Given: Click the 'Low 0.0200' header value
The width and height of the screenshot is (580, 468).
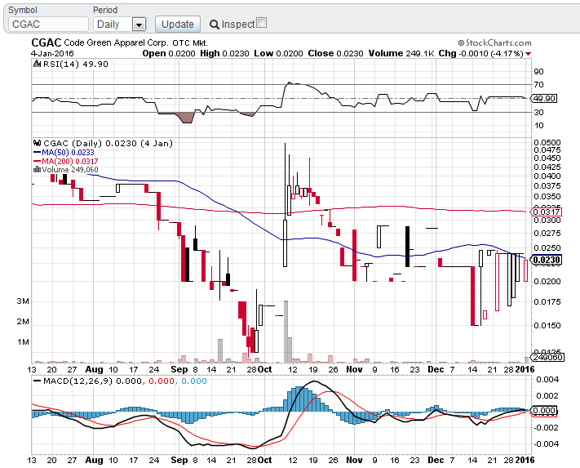Looking at the screenshot, I should point(278,54).
